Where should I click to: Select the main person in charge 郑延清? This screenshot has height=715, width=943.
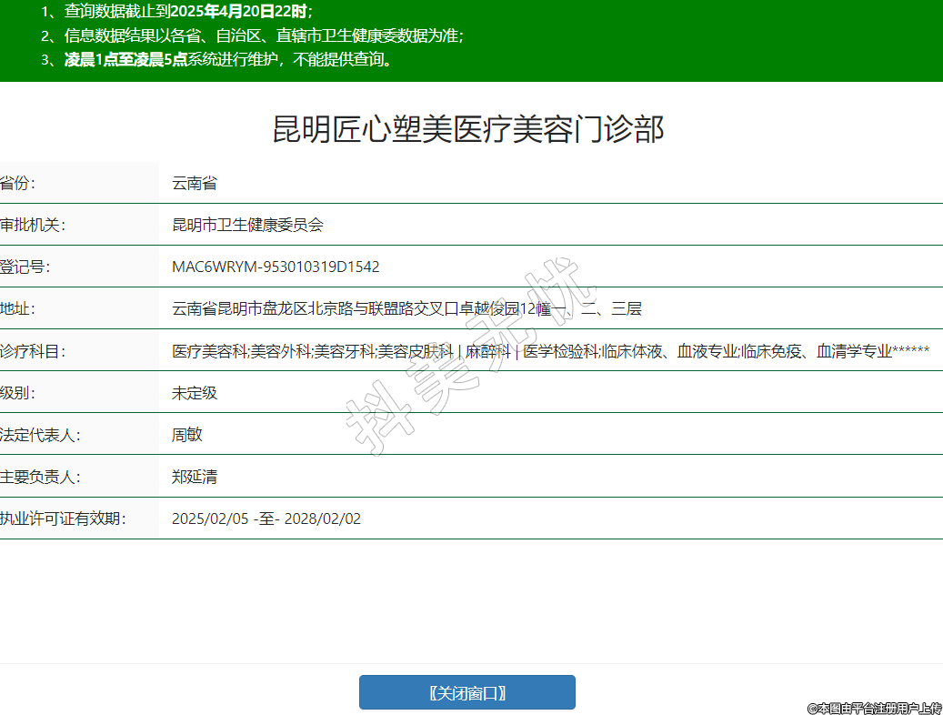pyautogui.click(x=195, y=477)
